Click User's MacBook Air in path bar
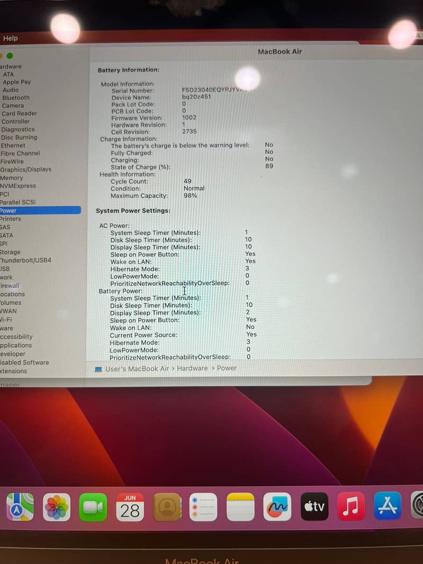Image resolution: width=423 pixels, height=564 pixels. (137, 368)
